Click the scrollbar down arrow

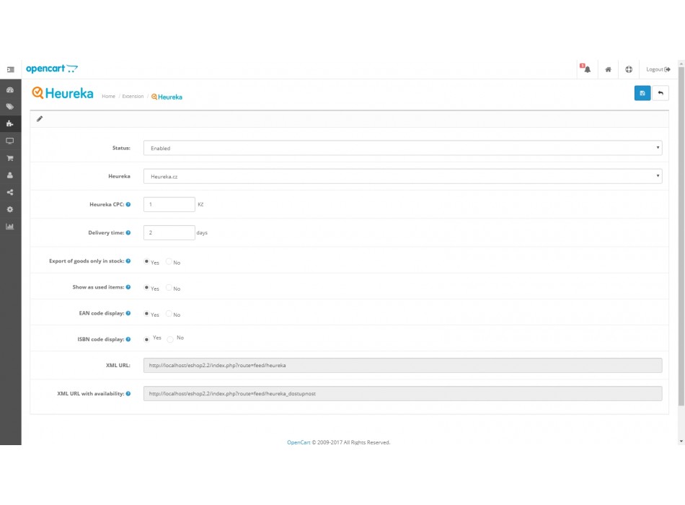click(681, 442)
